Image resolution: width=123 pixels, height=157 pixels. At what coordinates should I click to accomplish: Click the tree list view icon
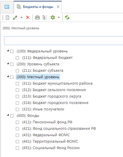(45, 18)
